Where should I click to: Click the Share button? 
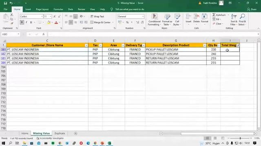252,9
